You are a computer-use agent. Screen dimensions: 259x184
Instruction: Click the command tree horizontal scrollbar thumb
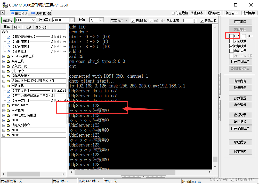point(23,174)
